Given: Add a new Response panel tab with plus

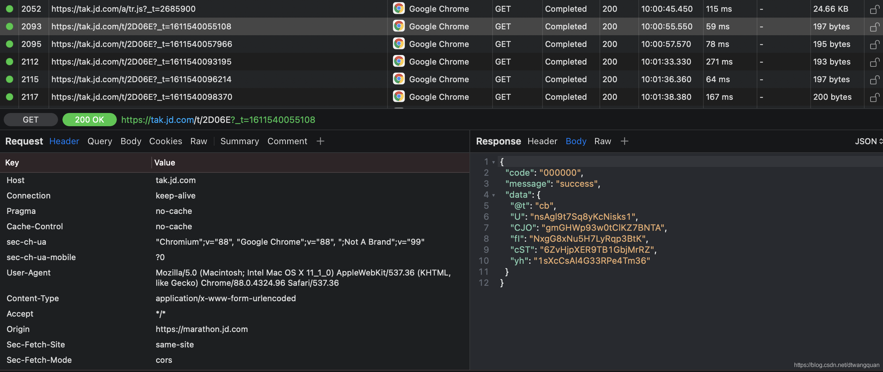Looking at the screenshot, I should pyautogui.click(x=624, y=141).
